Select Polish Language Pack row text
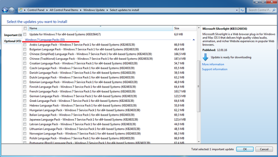 click(x=82, y=138)
